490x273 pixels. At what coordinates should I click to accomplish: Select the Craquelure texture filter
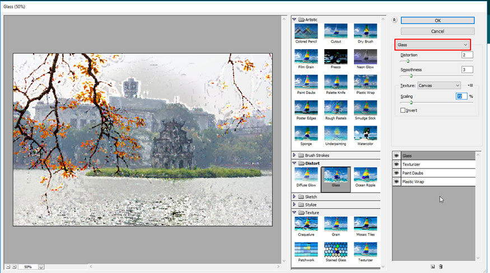[306, 224]
